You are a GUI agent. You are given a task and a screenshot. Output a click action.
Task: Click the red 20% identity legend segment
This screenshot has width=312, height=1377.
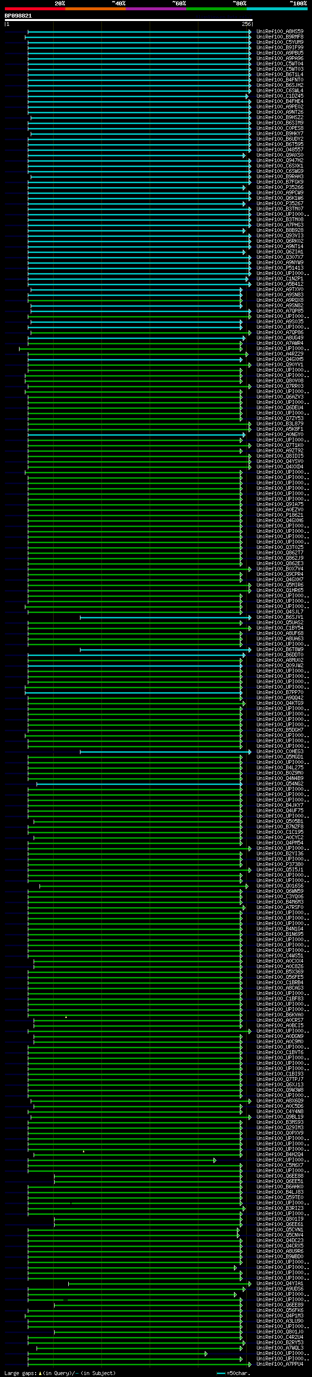pos(35,9)
